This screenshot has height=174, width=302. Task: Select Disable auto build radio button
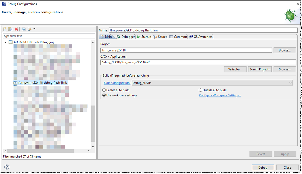pyautogui.click(x=200, y=90)
